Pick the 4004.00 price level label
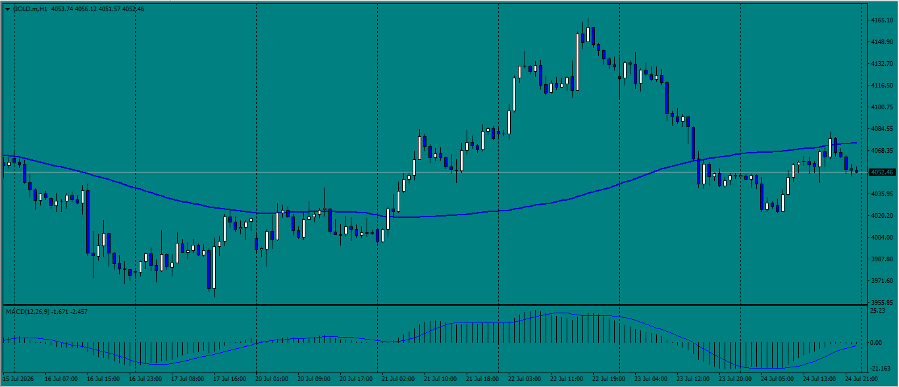The height and width of the screenshot is (387, 899). coord(881,238)
